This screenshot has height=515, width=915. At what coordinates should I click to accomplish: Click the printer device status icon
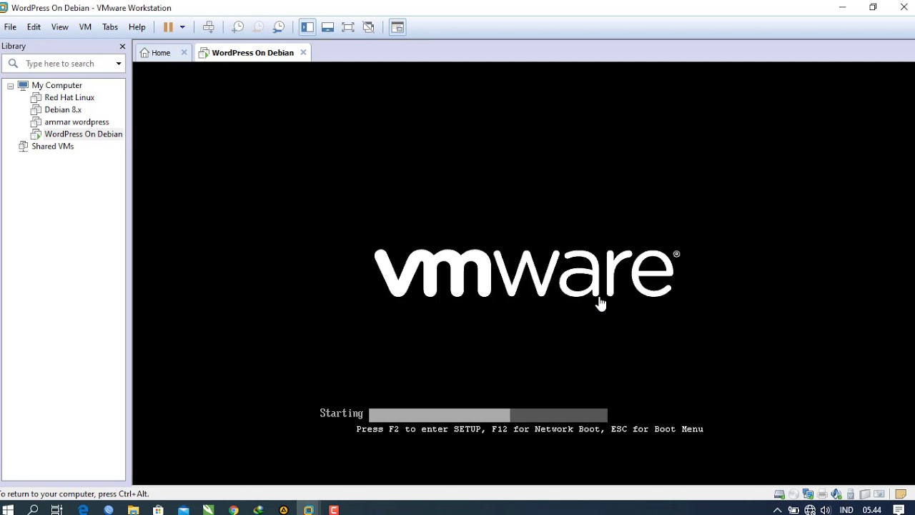click(822, 494)
